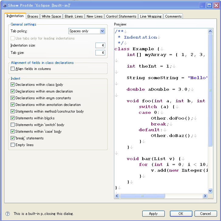
Task: Click the Indentation size field
Action: (100, 45)
